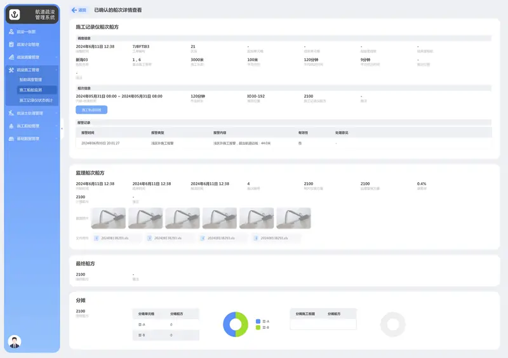Open fourth dredging photo thumbnail

220,218
